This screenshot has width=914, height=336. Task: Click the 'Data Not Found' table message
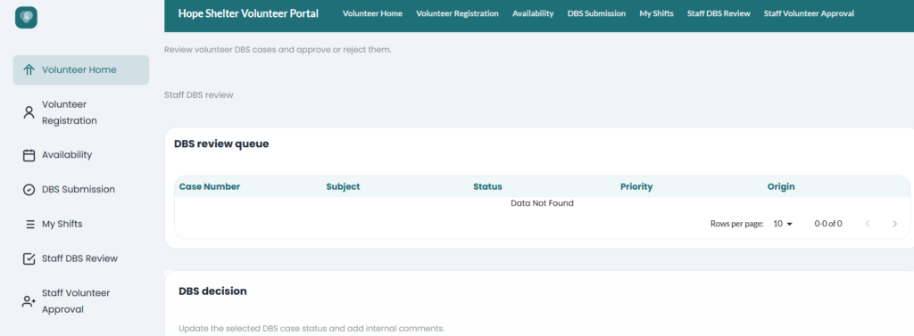[x=542, y=203]
